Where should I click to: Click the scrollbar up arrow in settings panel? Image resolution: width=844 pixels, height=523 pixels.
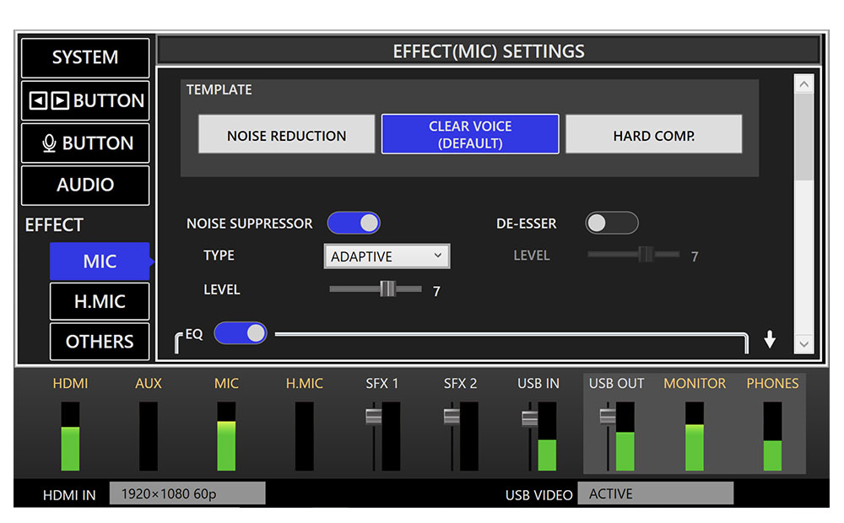[x=803, y=84]
